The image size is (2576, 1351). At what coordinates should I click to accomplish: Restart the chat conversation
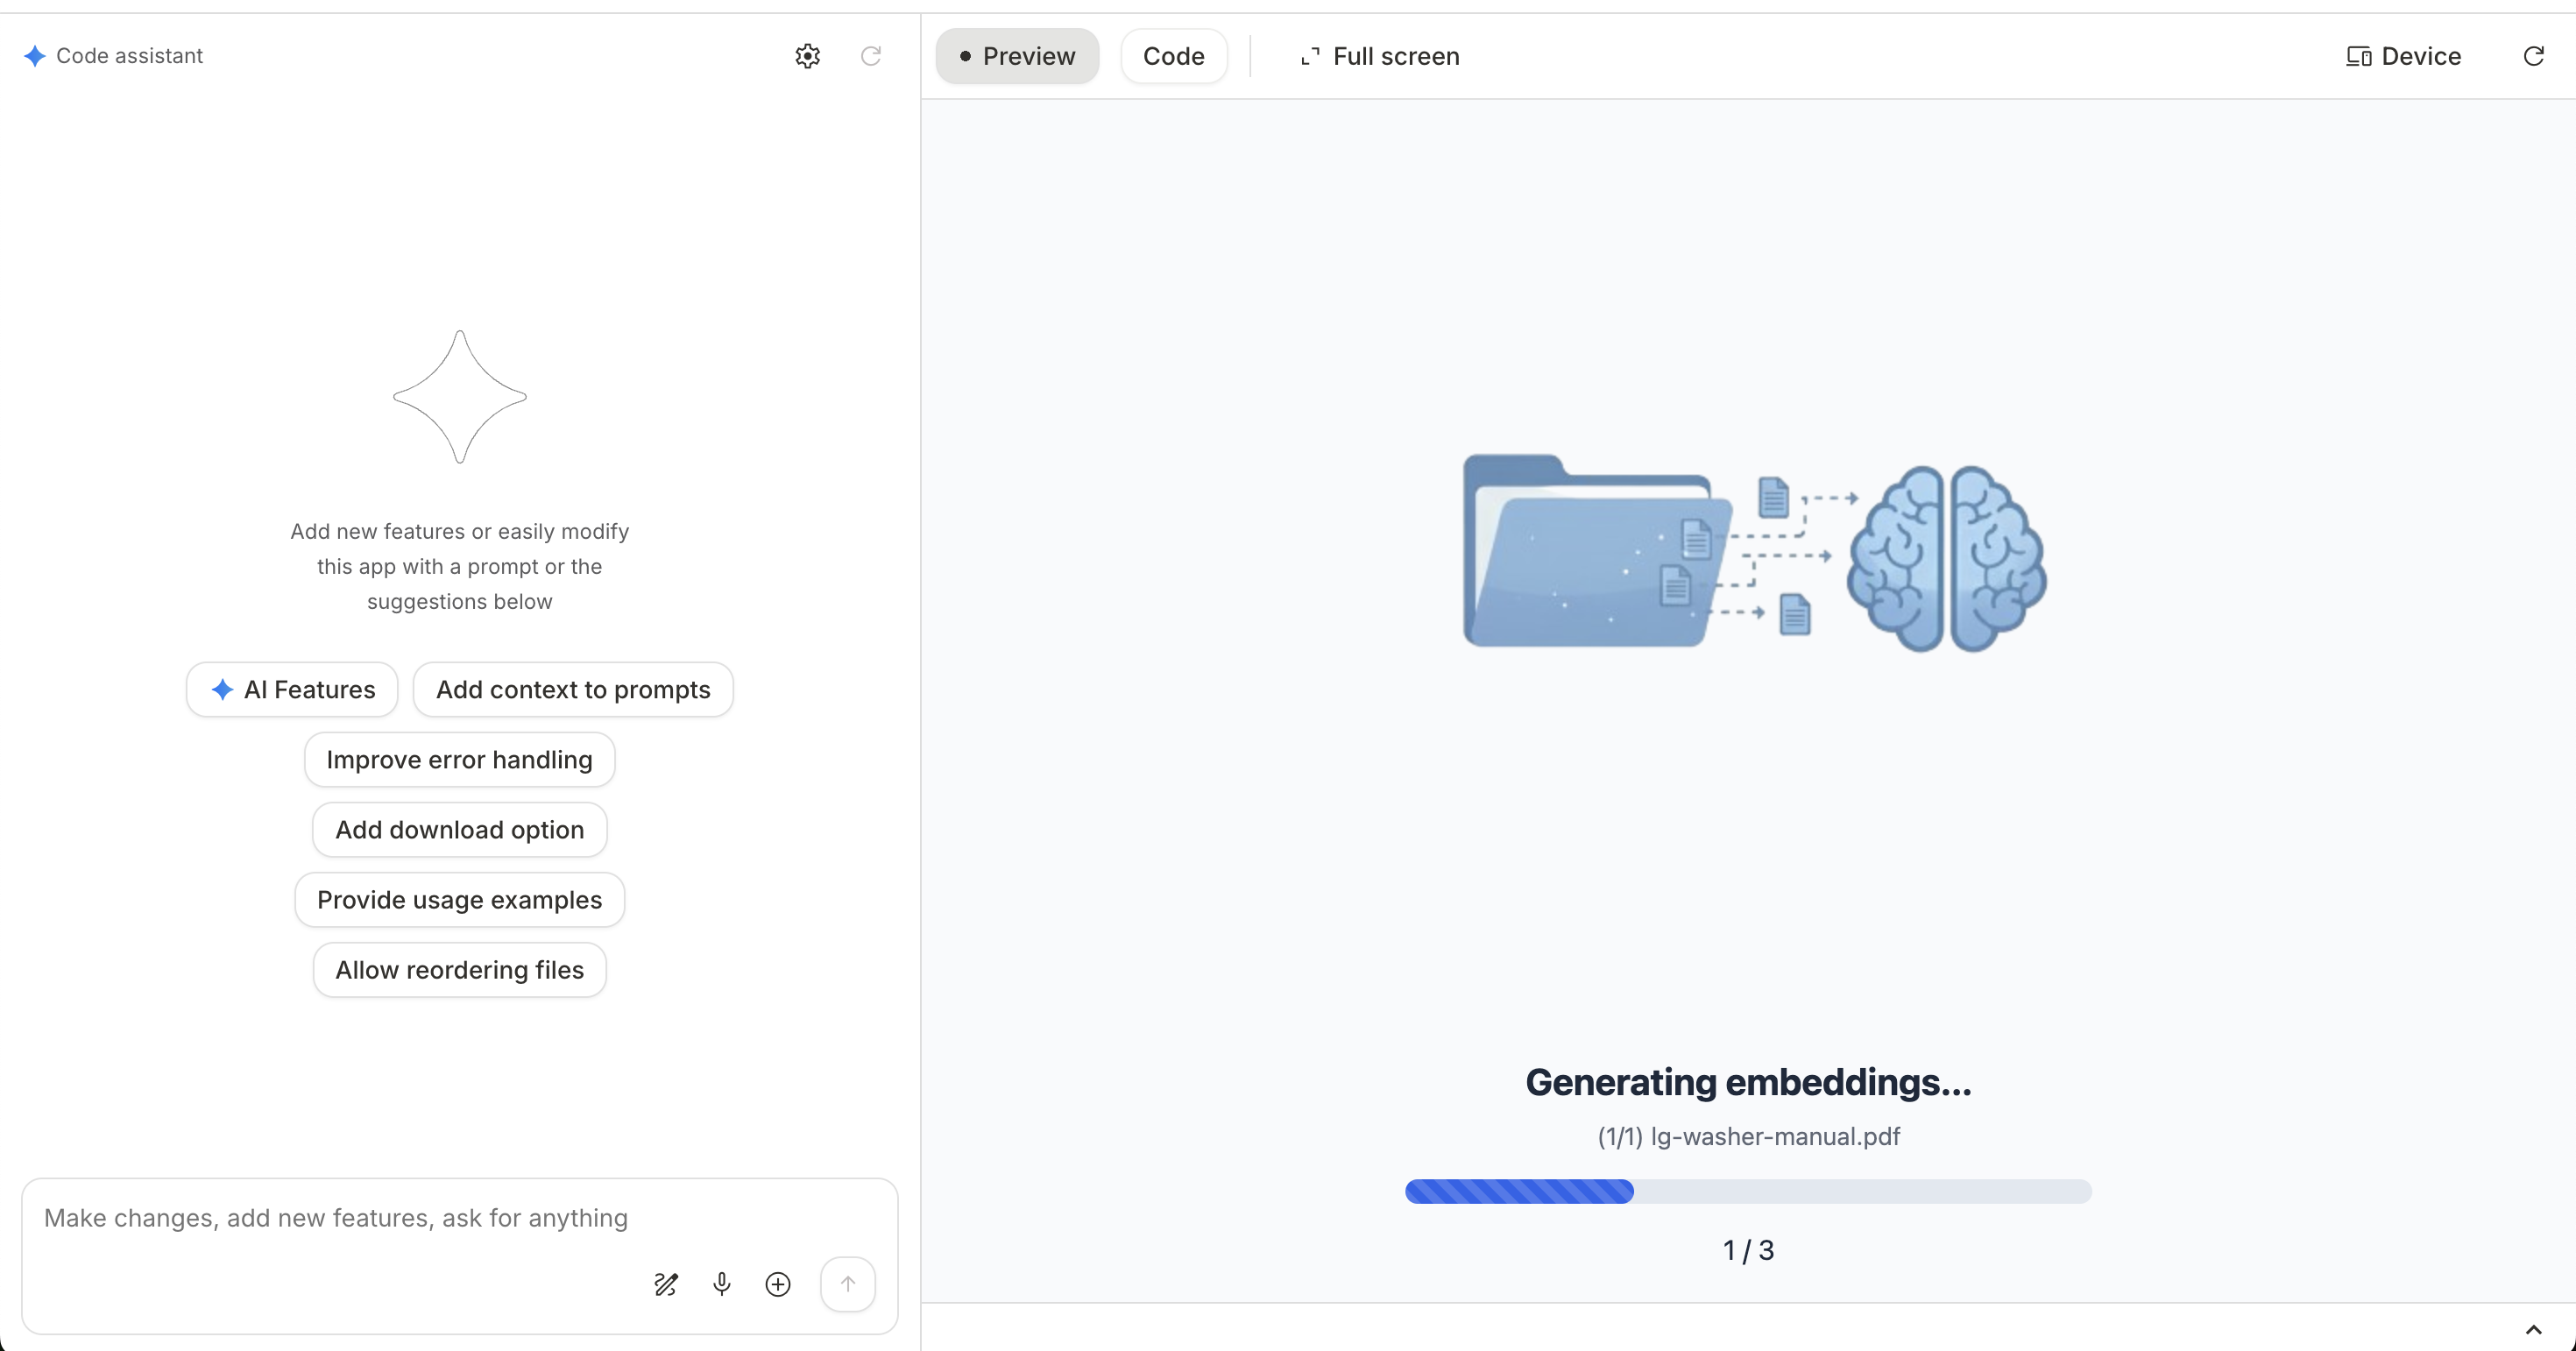point(870,56)
